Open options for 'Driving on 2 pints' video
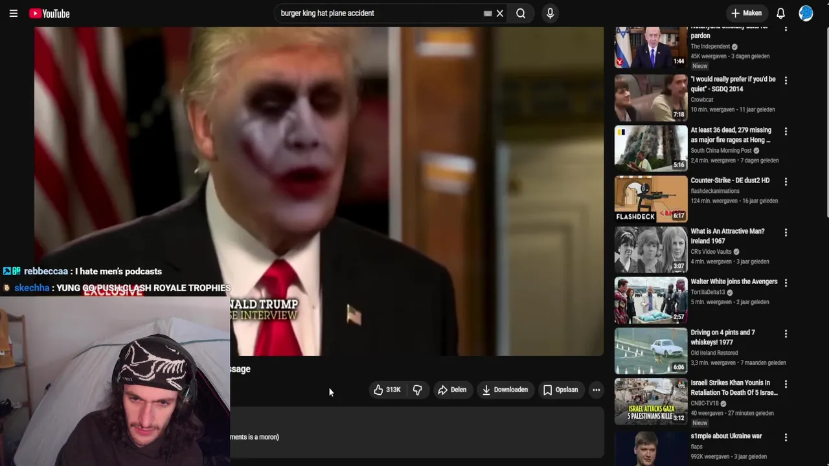Screen dimensions: 829x466 click(x=786, y=334)
